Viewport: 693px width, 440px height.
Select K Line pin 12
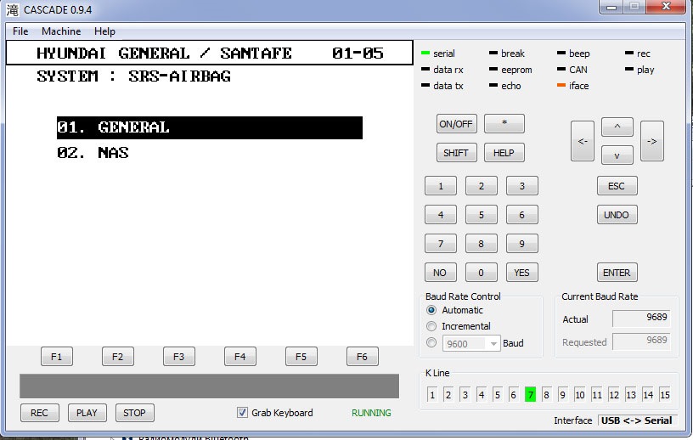click(614, 394)
